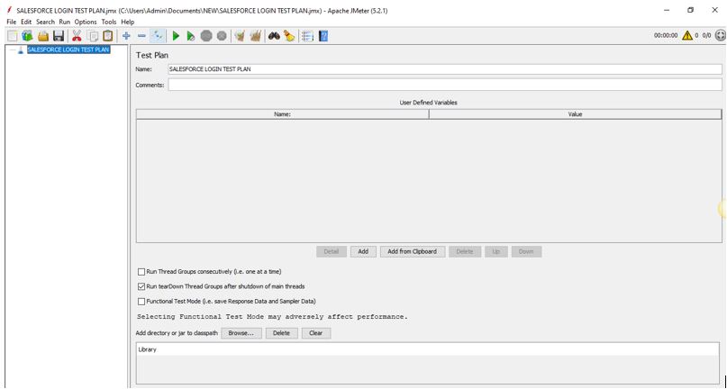The width and height of the screenshot is (727, 389).
Task: Open the Help menu
Action: point(128,22)
